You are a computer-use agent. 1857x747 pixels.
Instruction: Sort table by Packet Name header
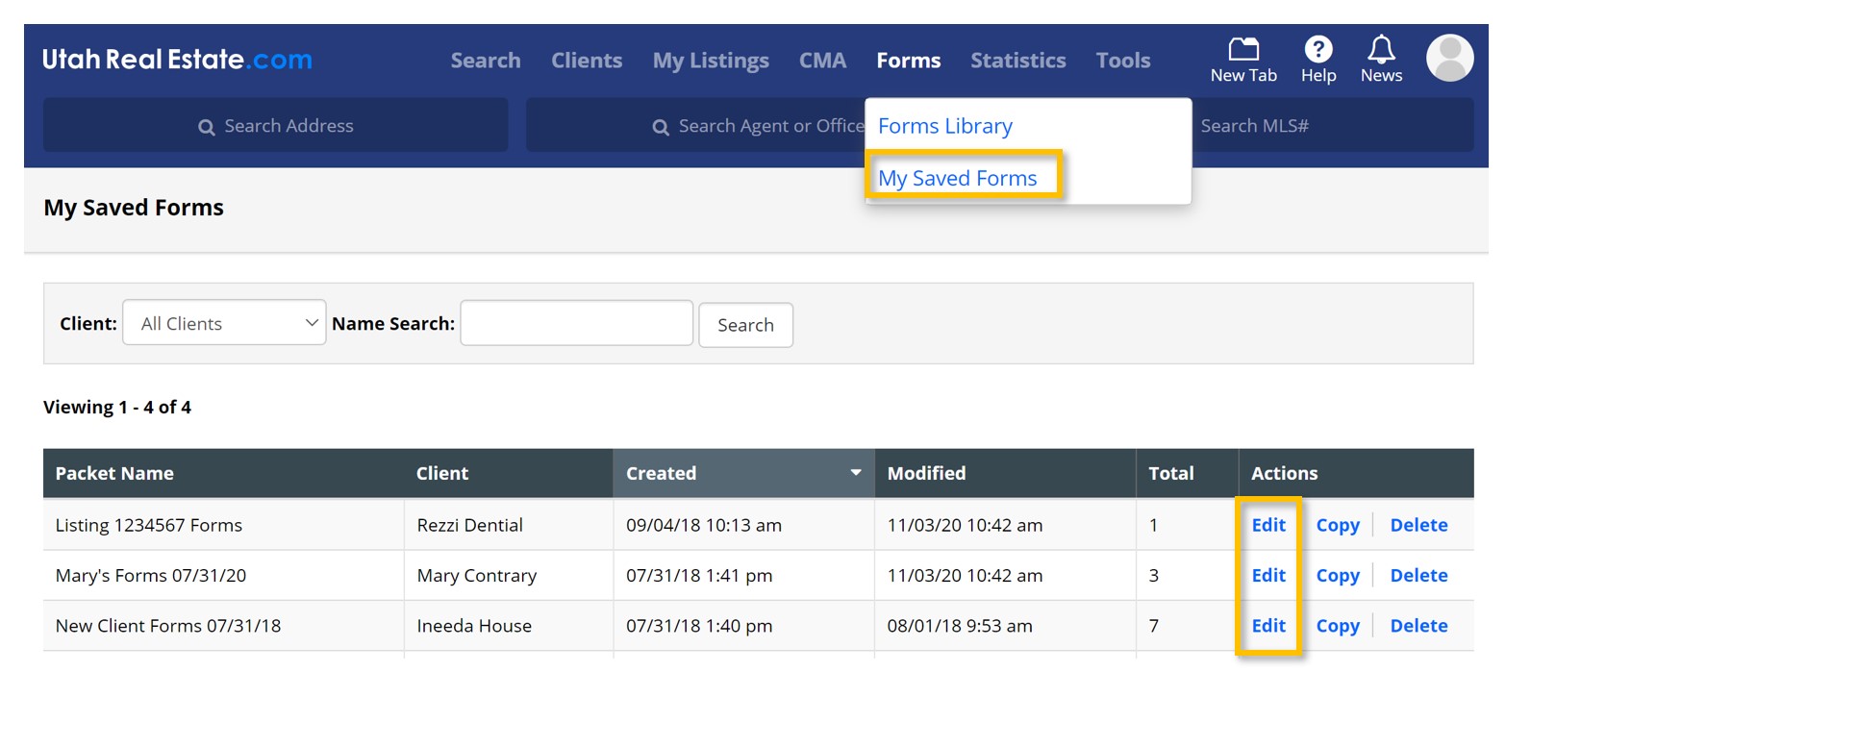pos(114,473)
